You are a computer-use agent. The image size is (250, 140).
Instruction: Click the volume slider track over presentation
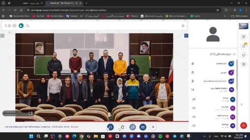coord(15,113)
